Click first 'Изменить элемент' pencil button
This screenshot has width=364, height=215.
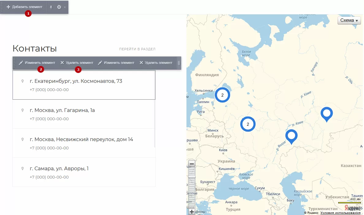click(x=37, y=63)
